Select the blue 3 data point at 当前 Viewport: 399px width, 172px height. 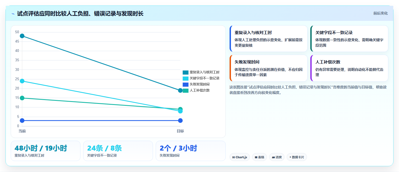click(22, 121)
